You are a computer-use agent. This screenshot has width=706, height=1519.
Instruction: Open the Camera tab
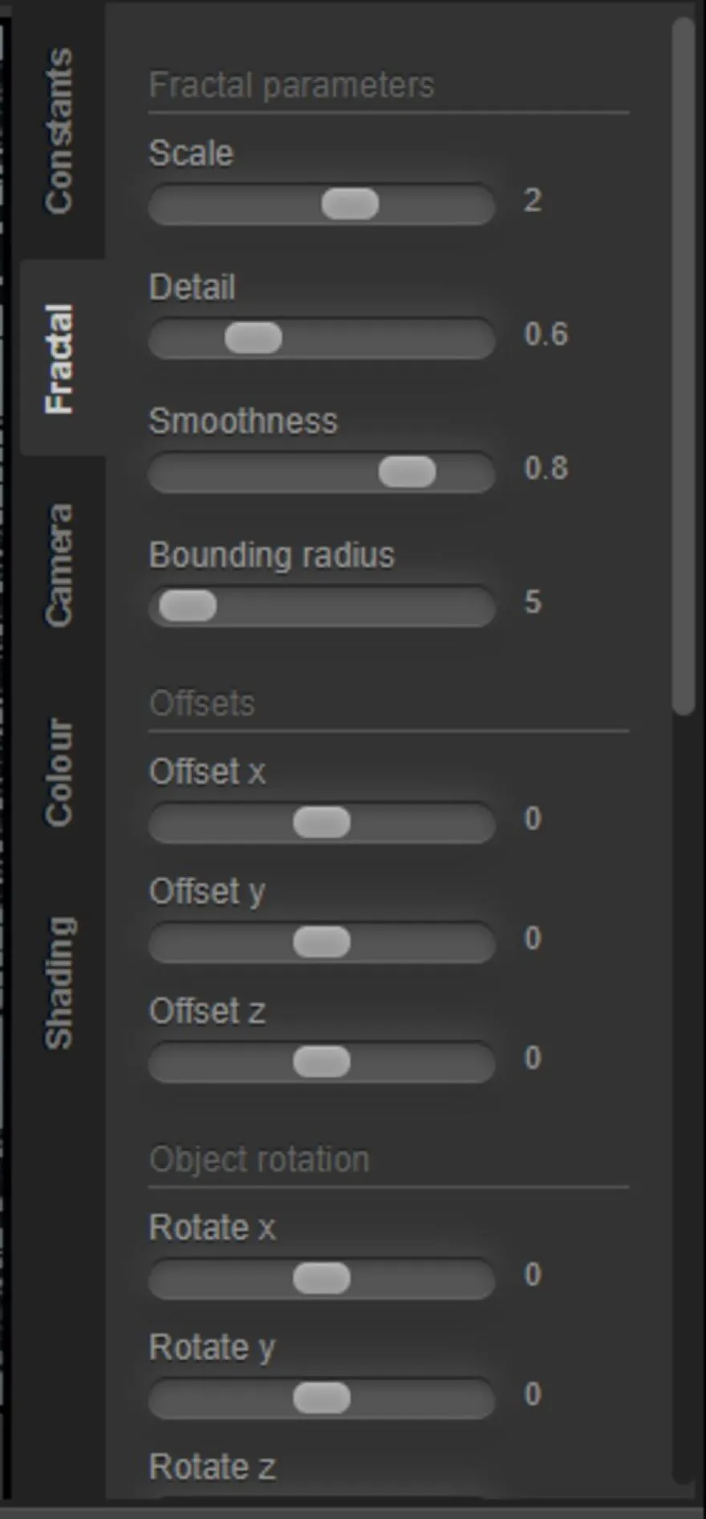click(59, 565)
